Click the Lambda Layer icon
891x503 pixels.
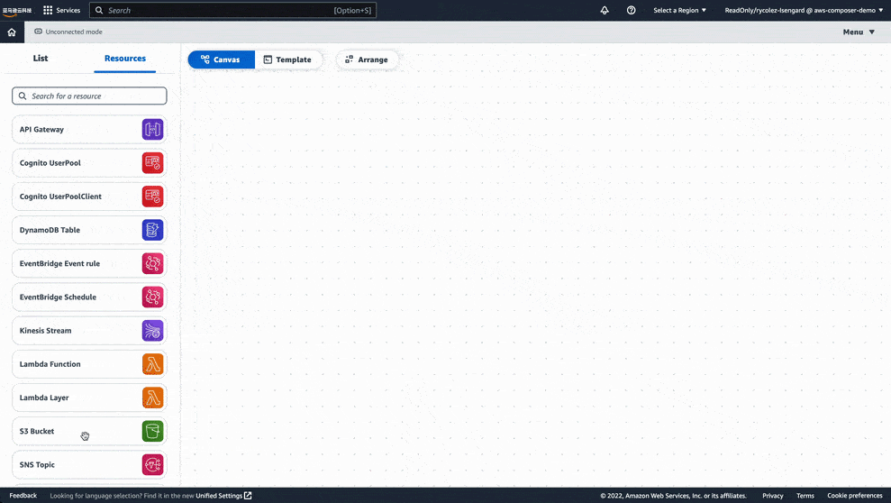(152, 398)
